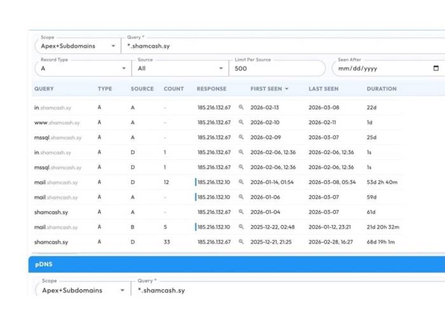This screenshot has width=445, height=317.
Task: Click magnifier icon in mail.shamcash.sy 2025-12-22 row
Action: [x=241, y=227]
